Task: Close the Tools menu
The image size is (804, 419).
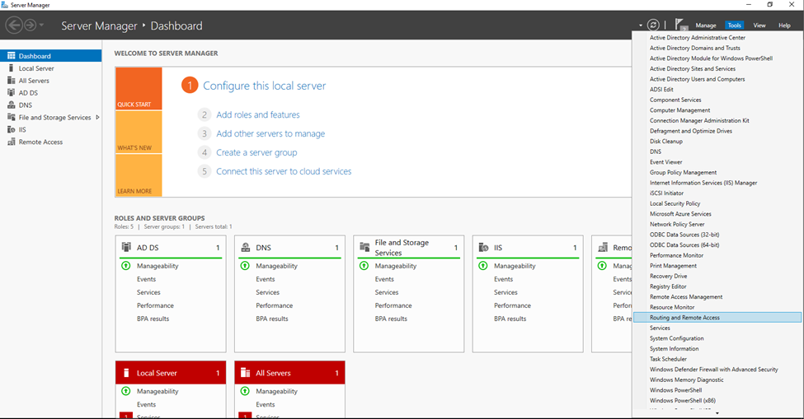Action: pos(734,25)
